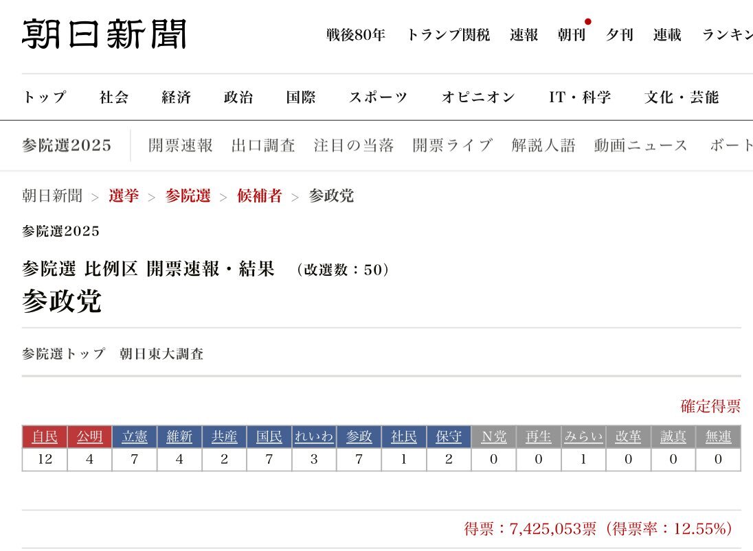Open the みらい party column header
This screenshot has height=551, width=753.
(583, 436)
